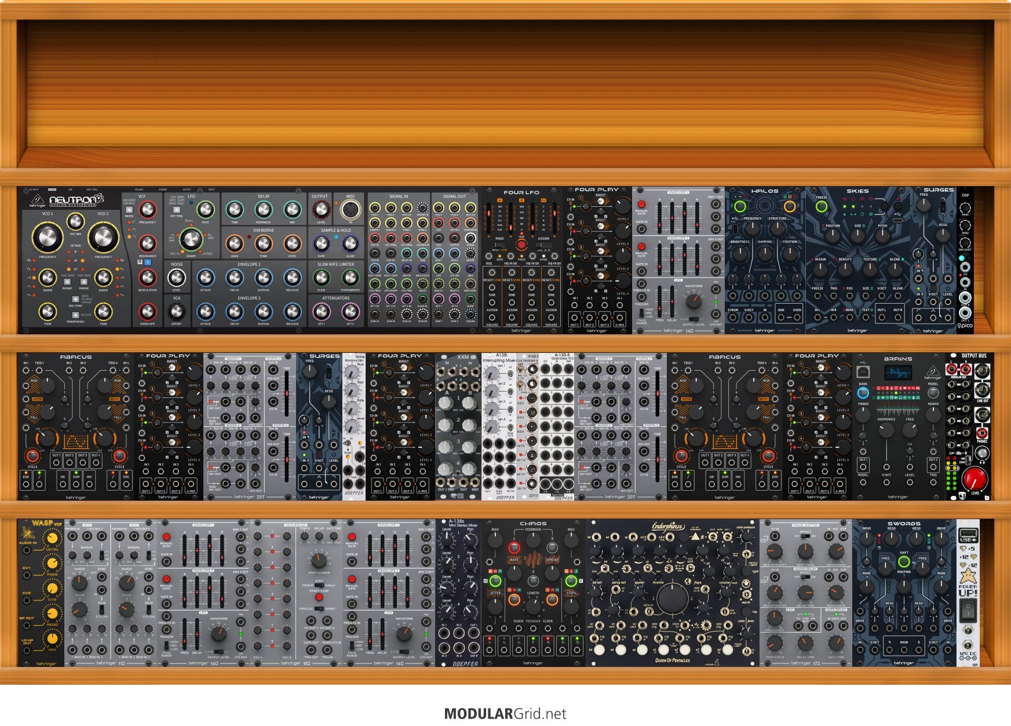The width and height of the screenshot is (1011, 726).
Task: Open the Queen of Pentacles module
Action: click(672, 593)
